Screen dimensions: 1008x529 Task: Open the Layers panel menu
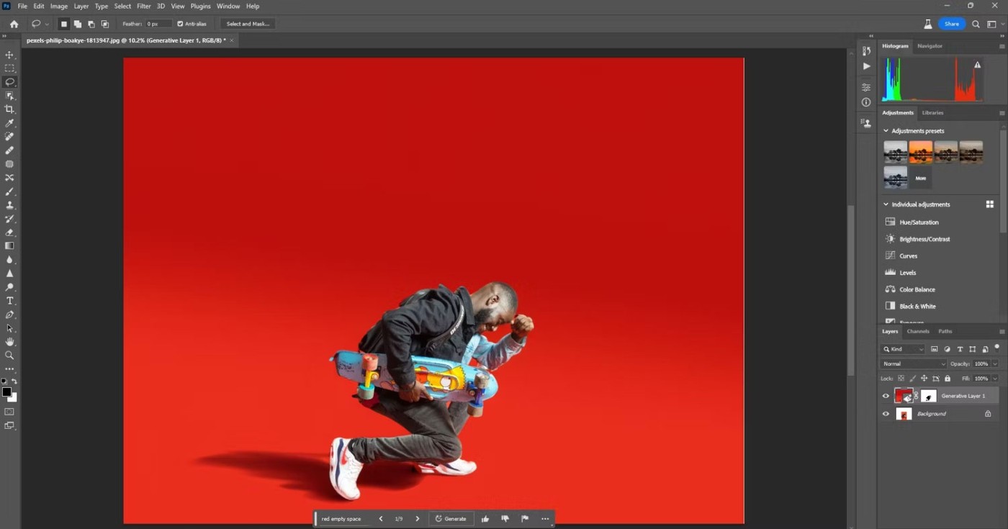pyautogui.click(x=1002, y=332)
